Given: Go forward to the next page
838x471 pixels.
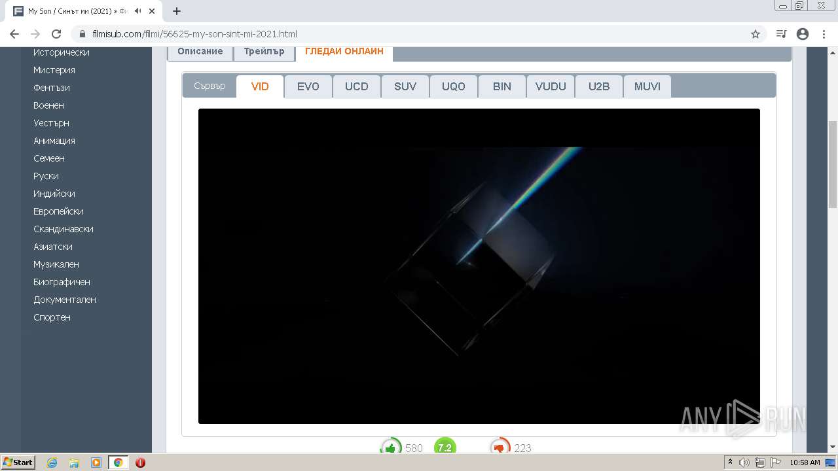Looking at the screenshot, I should (35, 34).
